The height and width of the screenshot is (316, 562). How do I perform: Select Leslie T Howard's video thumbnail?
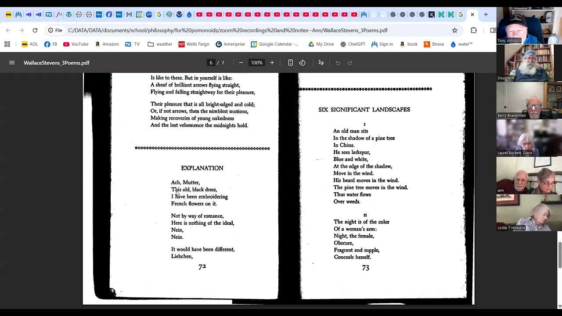click(x=529, y=212)
